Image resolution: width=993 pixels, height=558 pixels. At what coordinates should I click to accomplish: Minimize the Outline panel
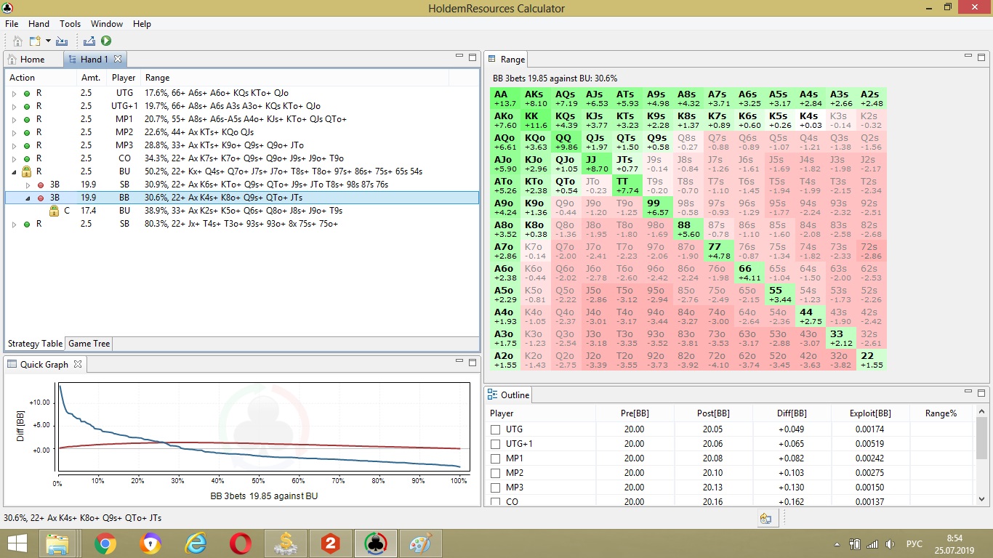(968, 392)
